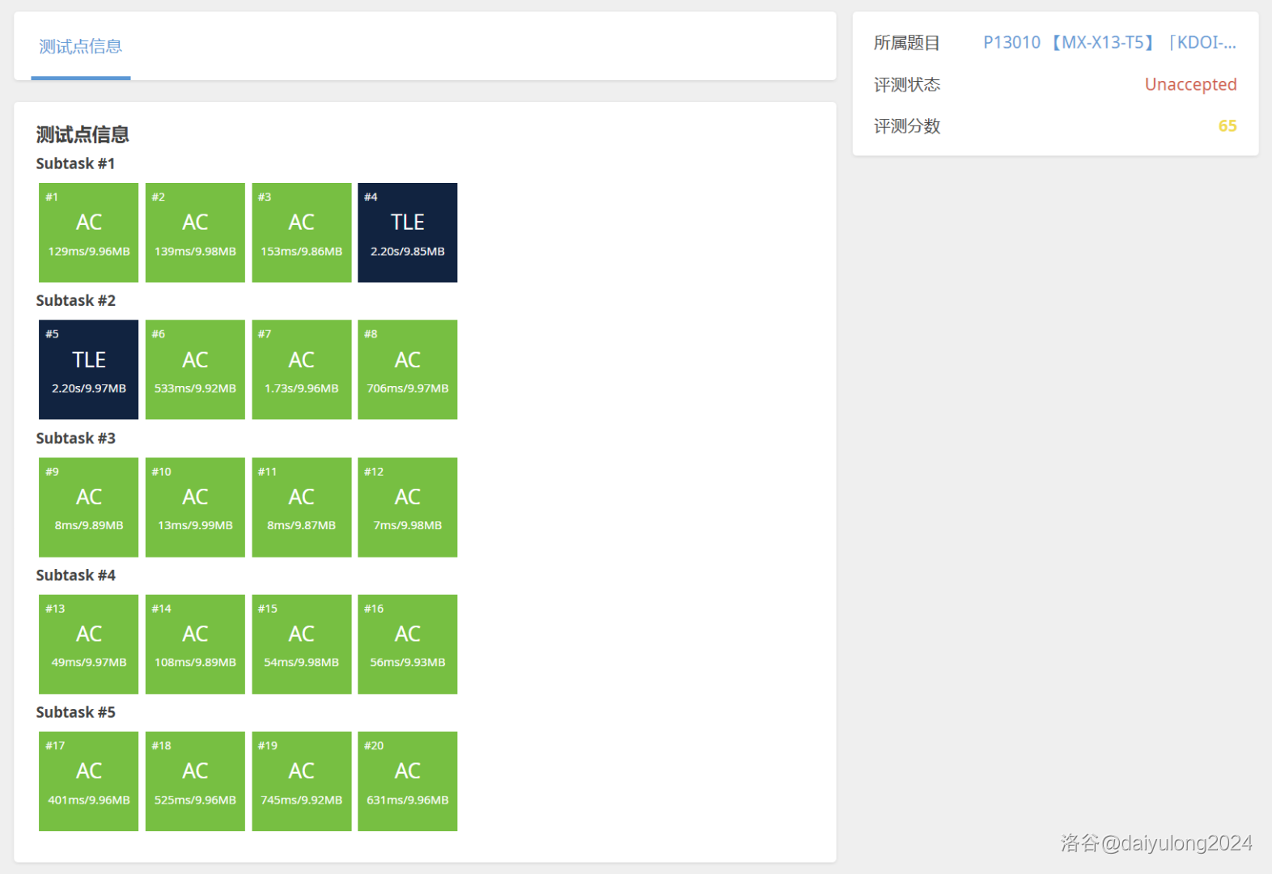Click test case #20 AC tile
Screen dimensions: 1272x874
(407, 781)
